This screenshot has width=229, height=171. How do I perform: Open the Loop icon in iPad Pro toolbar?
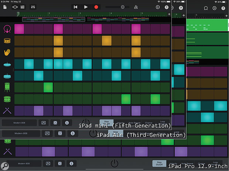tap(206, 8)
